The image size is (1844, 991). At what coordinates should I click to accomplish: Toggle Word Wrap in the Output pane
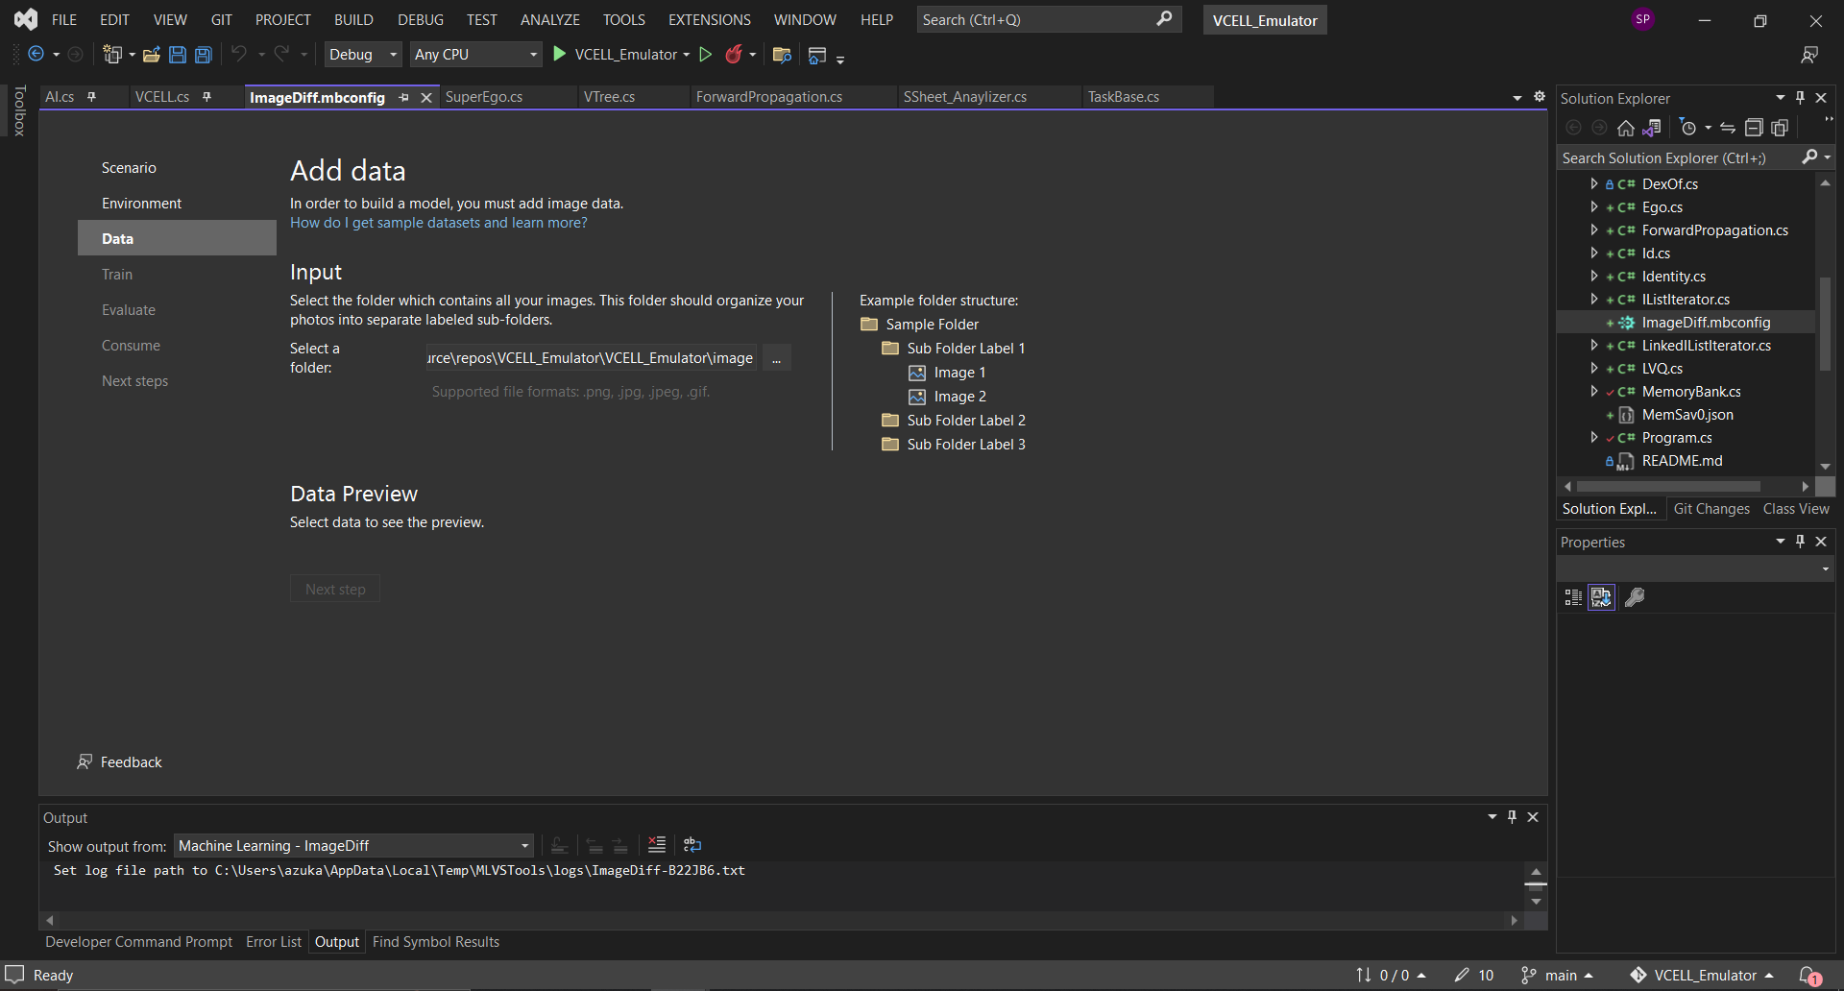[692, 845]
